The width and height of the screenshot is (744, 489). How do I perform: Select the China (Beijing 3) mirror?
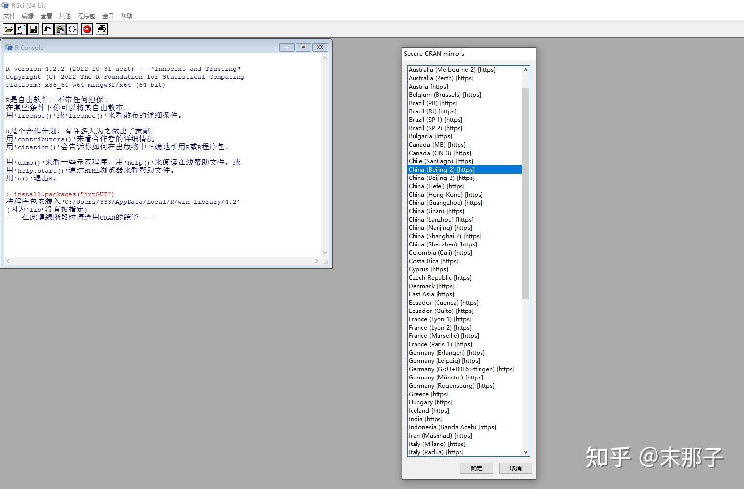tap(441, 178)
